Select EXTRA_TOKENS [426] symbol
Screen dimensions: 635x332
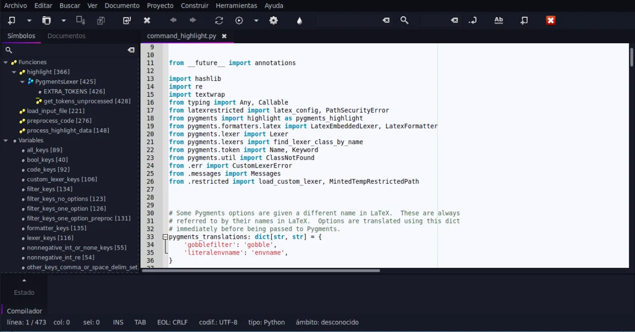(74, 92)
